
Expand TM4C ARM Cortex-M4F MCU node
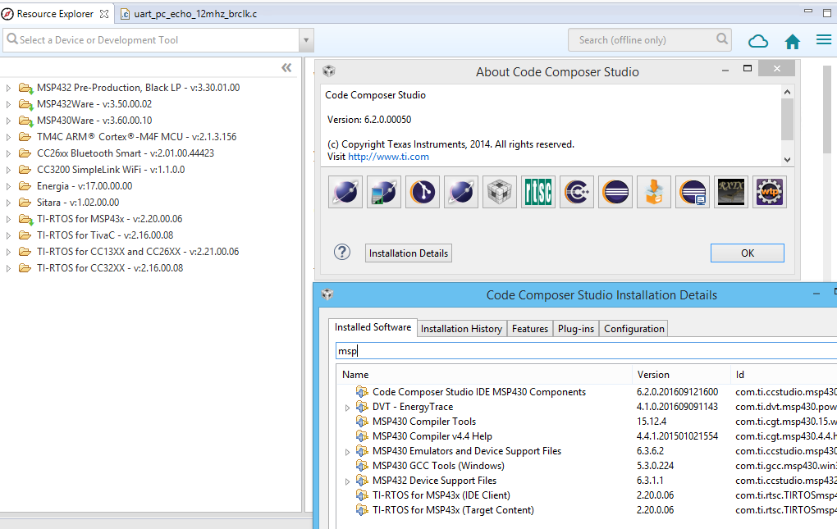click(x=8, y=137)
